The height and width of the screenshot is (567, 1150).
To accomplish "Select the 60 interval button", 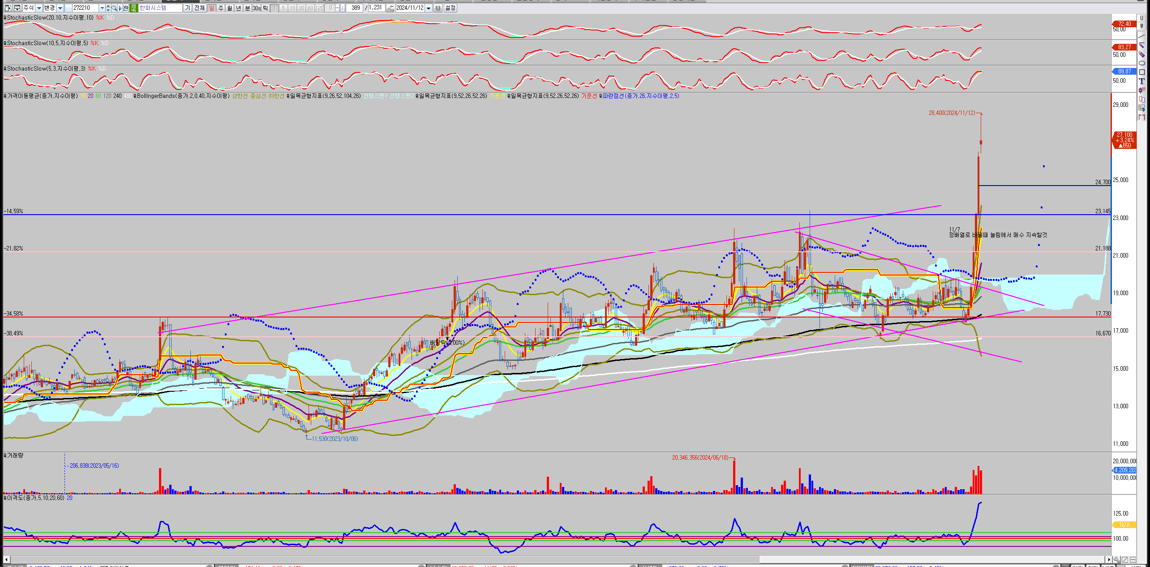I will point(310,8).
